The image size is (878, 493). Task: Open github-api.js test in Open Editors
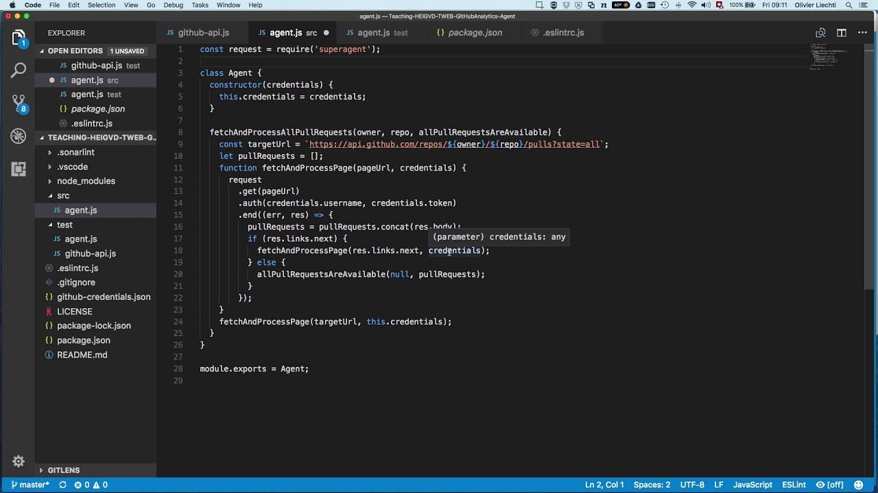(96, 66)
